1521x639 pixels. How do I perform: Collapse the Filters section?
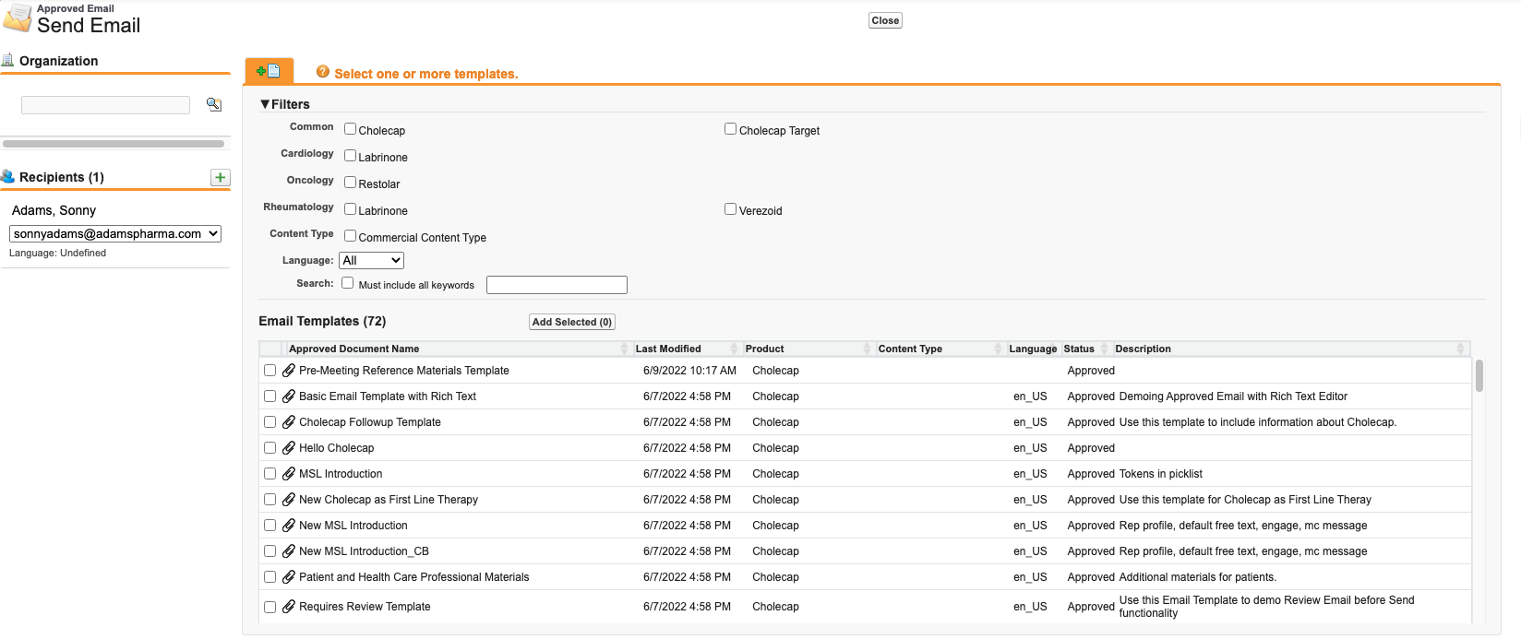point(266,104)
